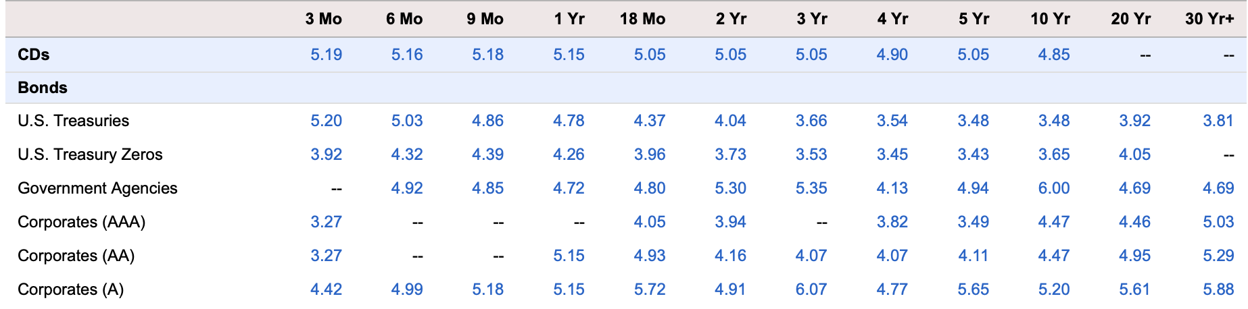The image size is (1248, 309).
Task: Select Corporates (AAA) 18 Mo yield 4.05
Action: click(x=650, y=222)
